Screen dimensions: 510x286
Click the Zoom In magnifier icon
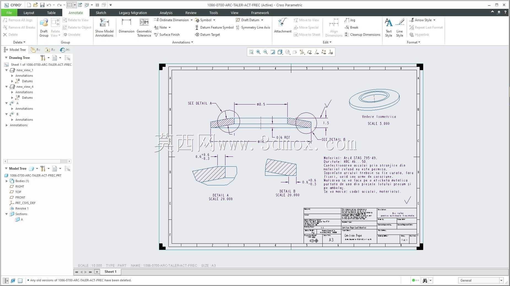(258, 52)
